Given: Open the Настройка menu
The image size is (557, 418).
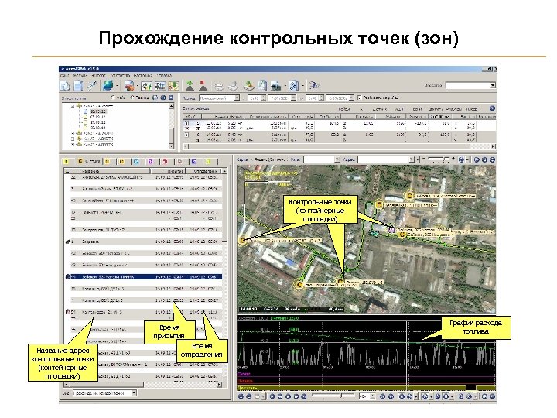Looking at the screenshot, I should [143, 75].
